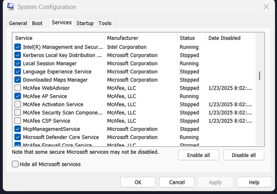Open Help for System Configuration

click(x=254, y=182)
